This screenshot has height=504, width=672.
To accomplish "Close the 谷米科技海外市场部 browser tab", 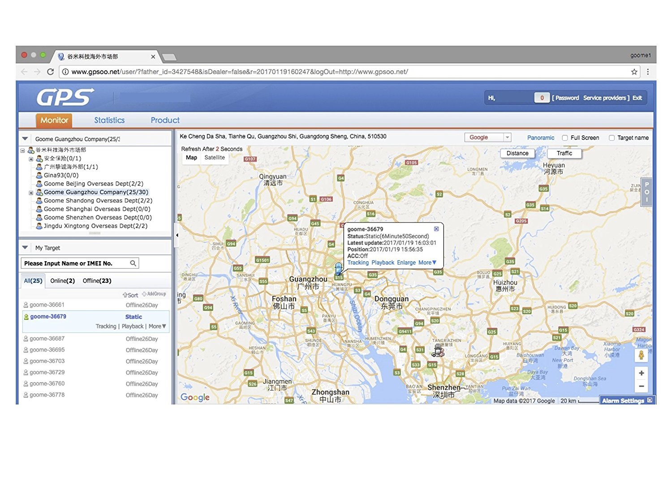I will click(153, 57).
